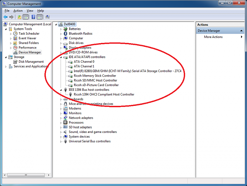Select Device Manager in the left tree
This screenshot has width=247, height=186.
(30, 52)
